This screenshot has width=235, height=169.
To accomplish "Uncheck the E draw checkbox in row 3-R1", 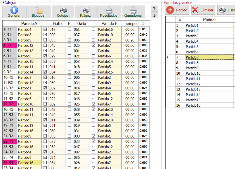I will 69,40.
